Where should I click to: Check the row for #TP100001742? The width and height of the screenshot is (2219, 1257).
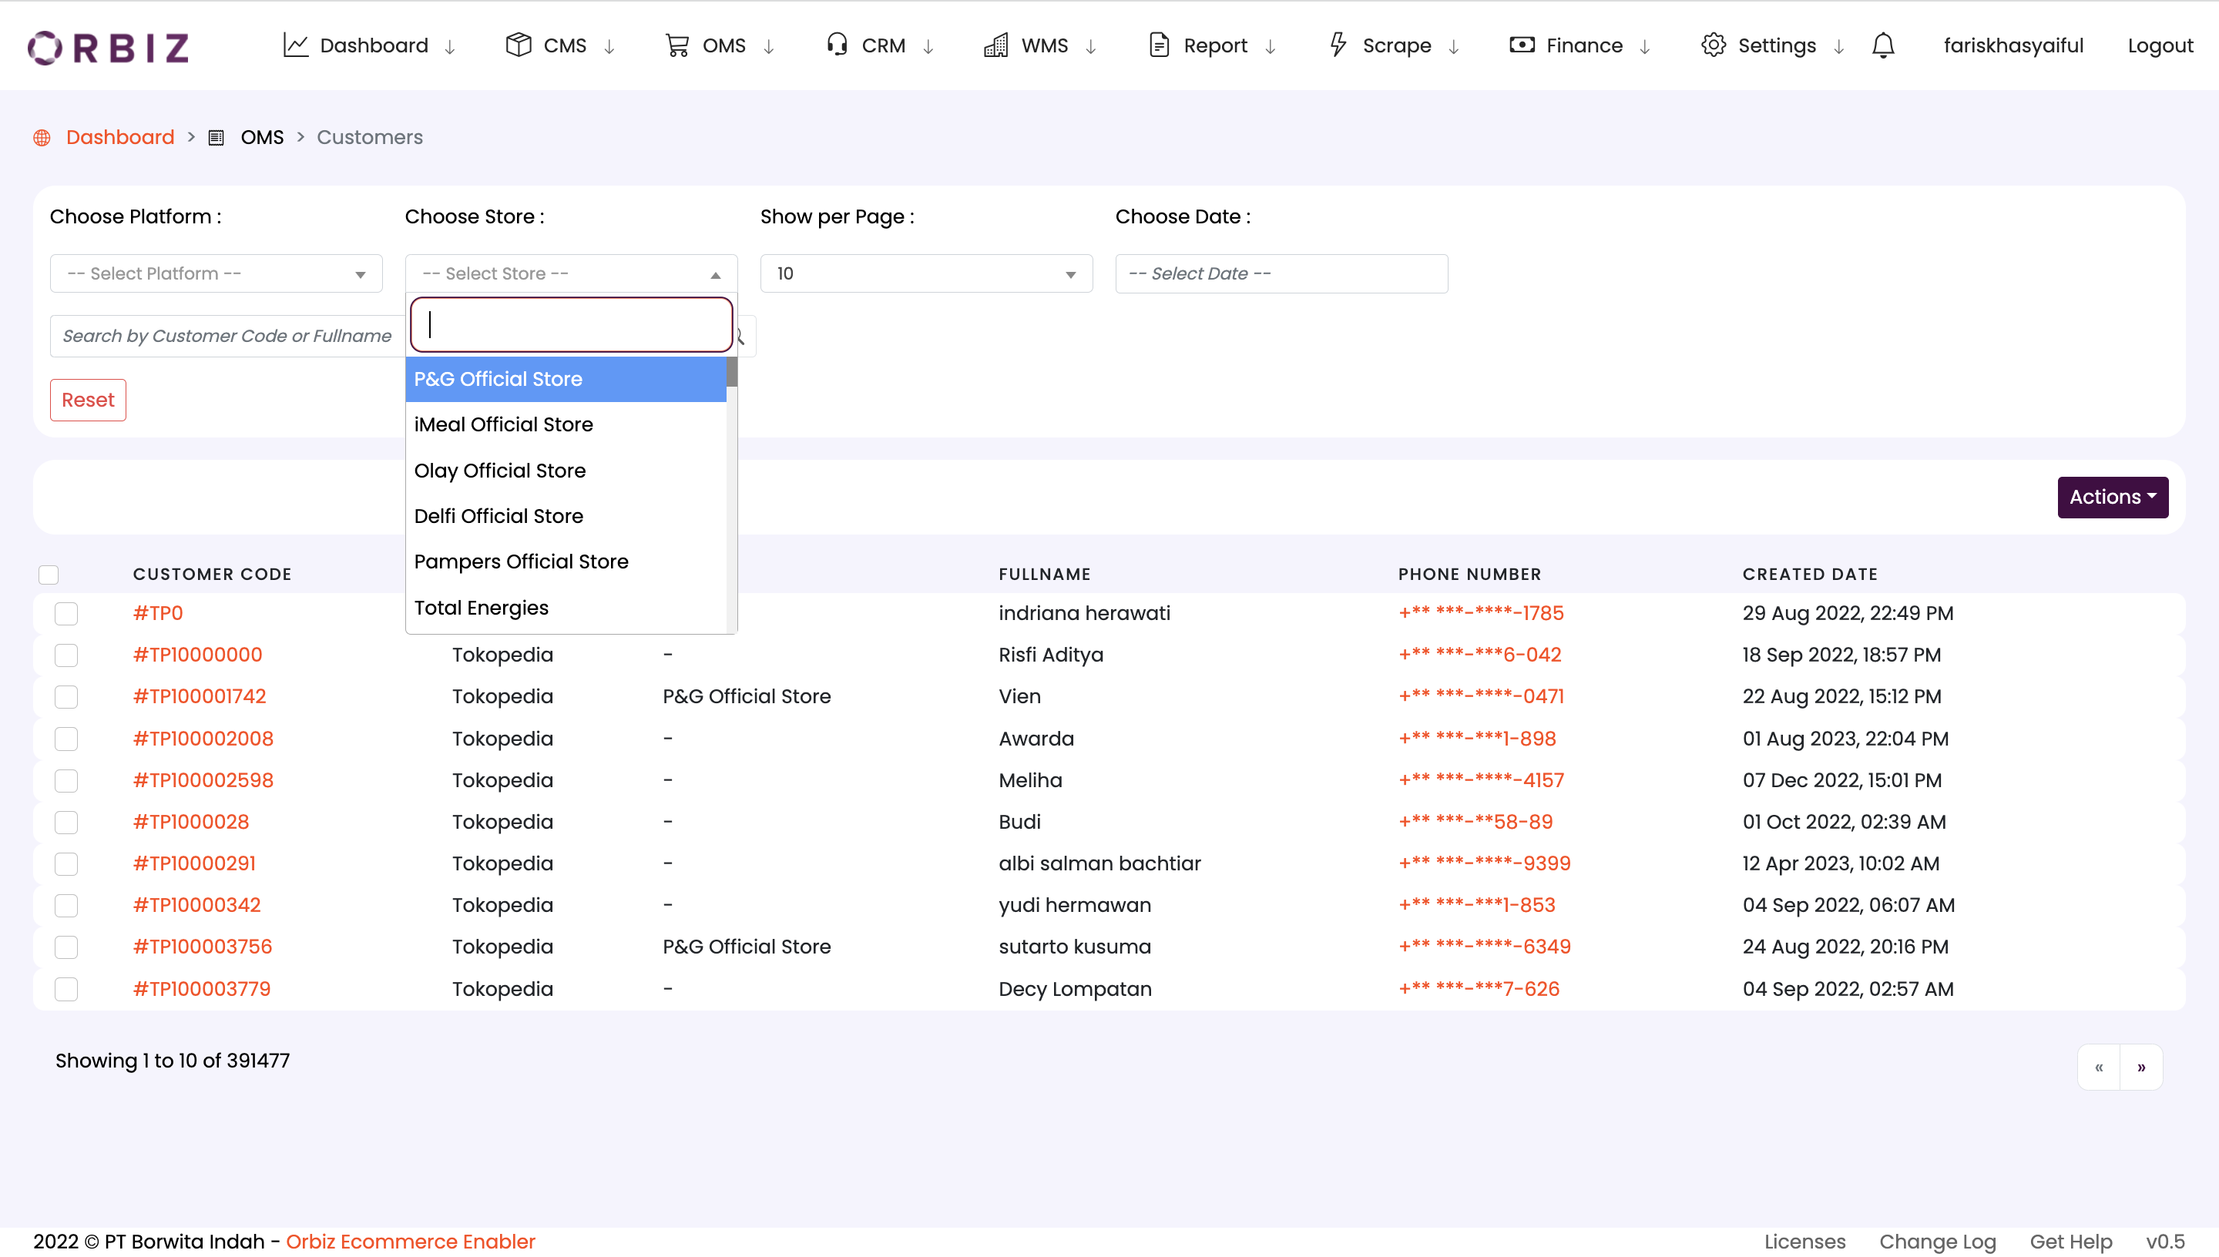pyautogui.click(x=66, y=697)
